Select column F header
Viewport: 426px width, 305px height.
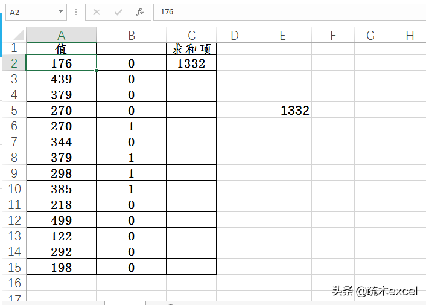coord(333,35)
